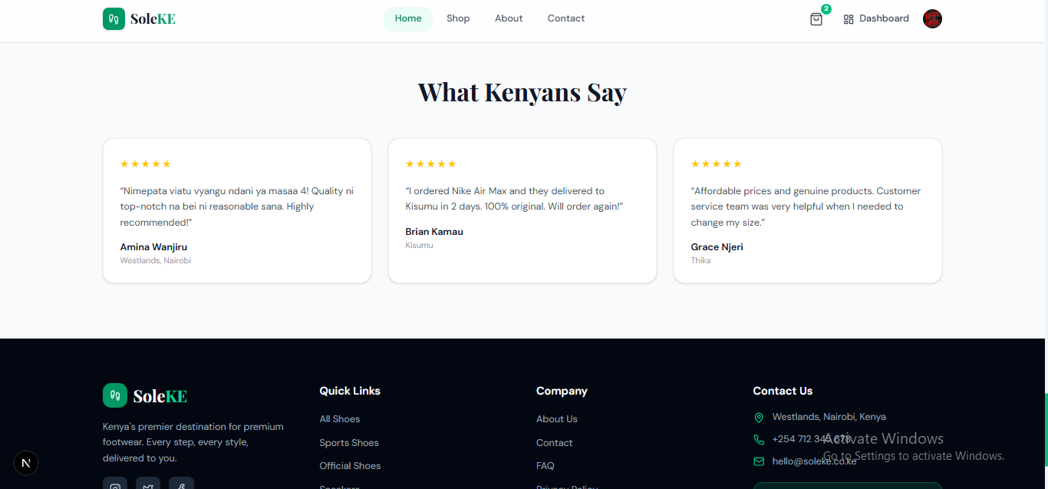Click the phone icon in Contact Us
This screenshot has height=489, width=1048.
[x=759, y=440]
